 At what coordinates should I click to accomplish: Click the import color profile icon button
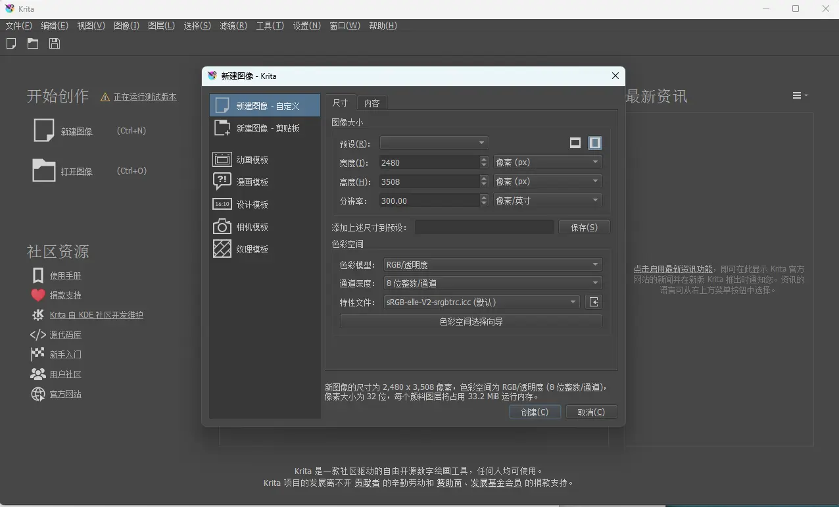[594, 302]
